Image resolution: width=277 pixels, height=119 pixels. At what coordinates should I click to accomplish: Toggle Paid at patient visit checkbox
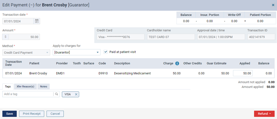pyautogui.click(x=105, y=52)
